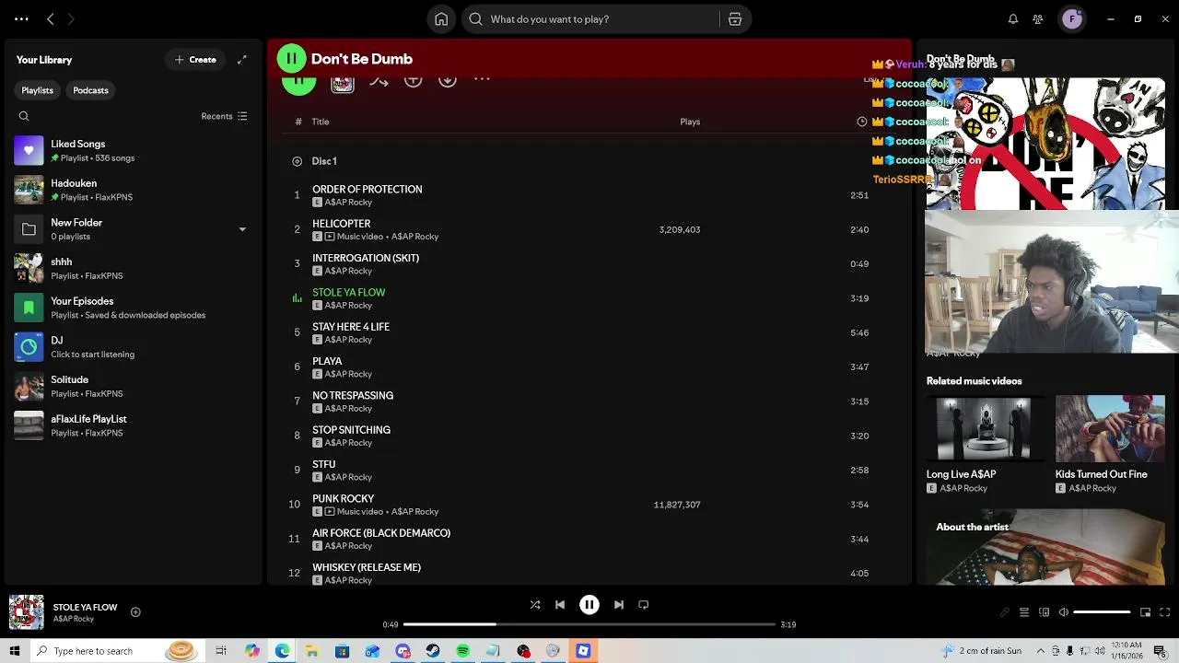1179x663 pixels.
Task: Open the Windows Start menu
Action: (x=14, y=651)
